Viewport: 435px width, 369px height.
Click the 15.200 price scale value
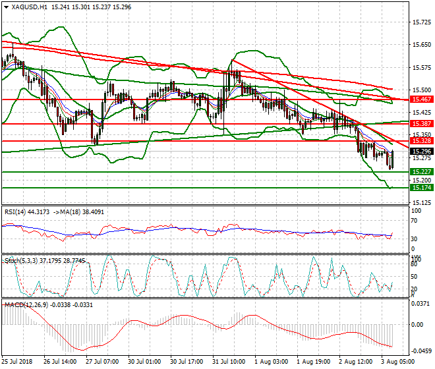tap(422, 180)
